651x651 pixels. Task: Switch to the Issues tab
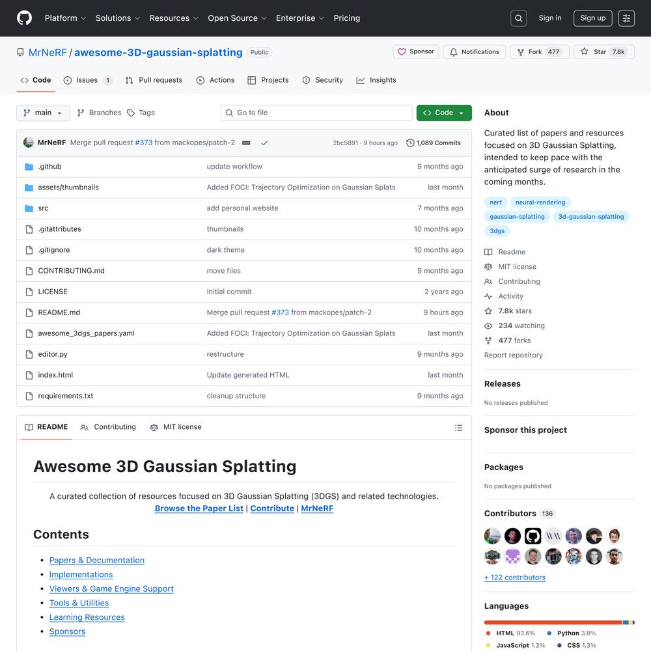87,80
